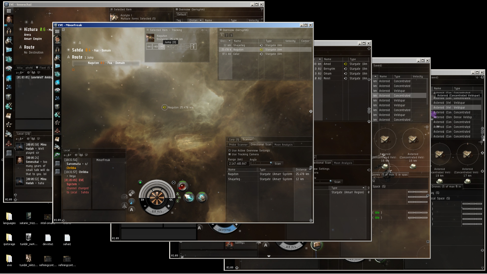Open the MinorFreak Neocom hamburger menu
The width and height of the screenshot is (487, 274).
point(57,31)
